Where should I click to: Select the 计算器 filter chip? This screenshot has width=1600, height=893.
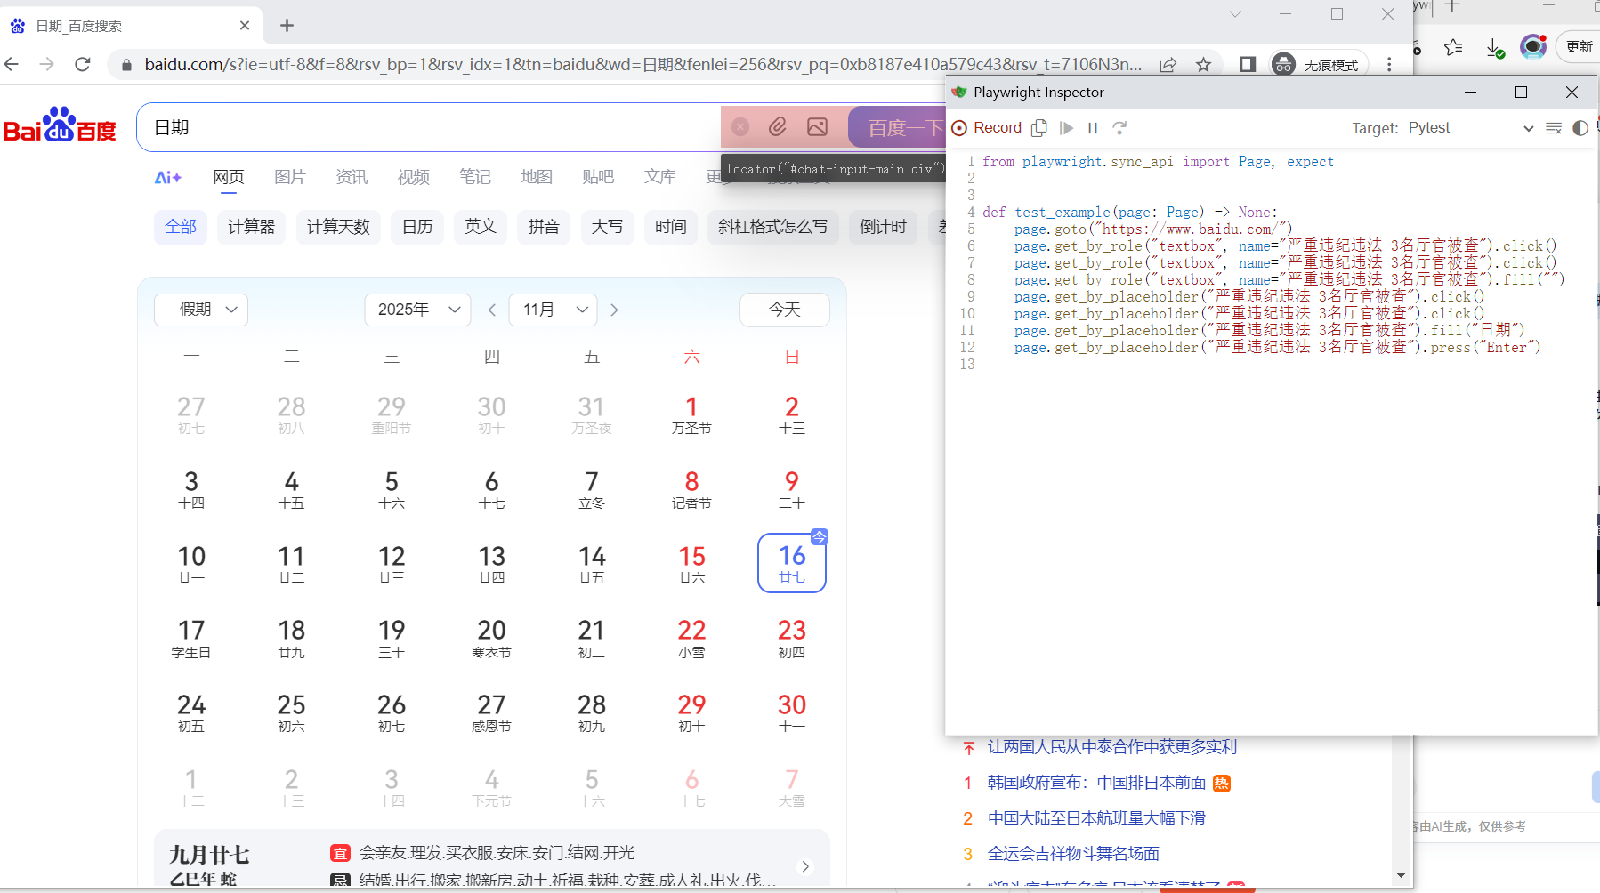(252, 227)
